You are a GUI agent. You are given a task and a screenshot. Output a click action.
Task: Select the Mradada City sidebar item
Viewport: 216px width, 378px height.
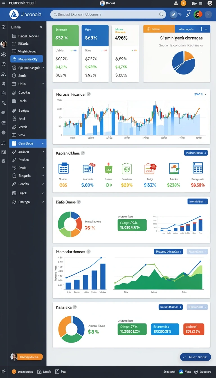point(27,59)
